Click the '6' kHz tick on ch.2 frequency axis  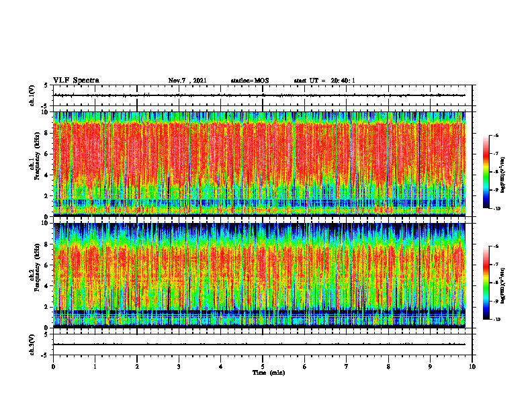(x=47, y=265)
